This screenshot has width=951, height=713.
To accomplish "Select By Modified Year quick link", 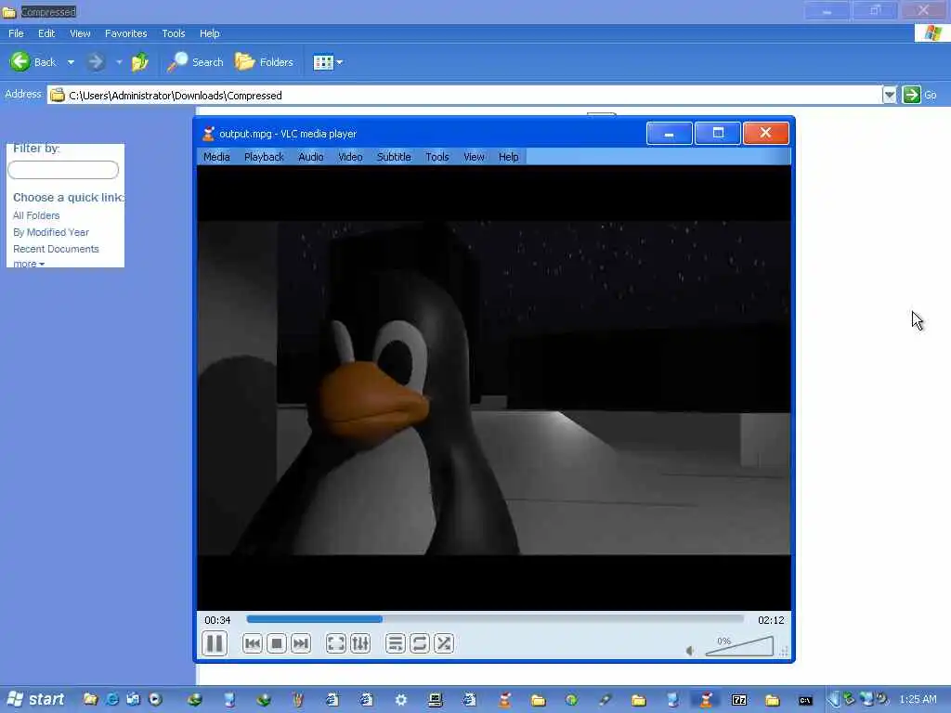I will pos(51,232).
